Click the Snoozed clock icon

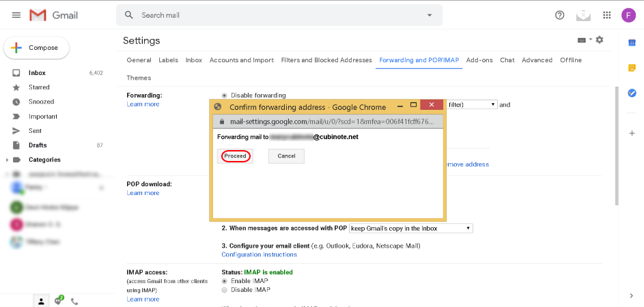coord(16,102)
